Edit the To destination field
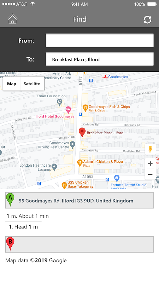The image size is (159, 283). point(100,59)
